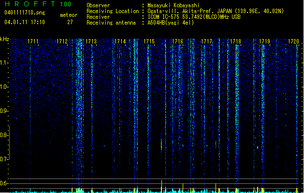Click the 0.8 kHz axis label

click(x=4, y=135)
